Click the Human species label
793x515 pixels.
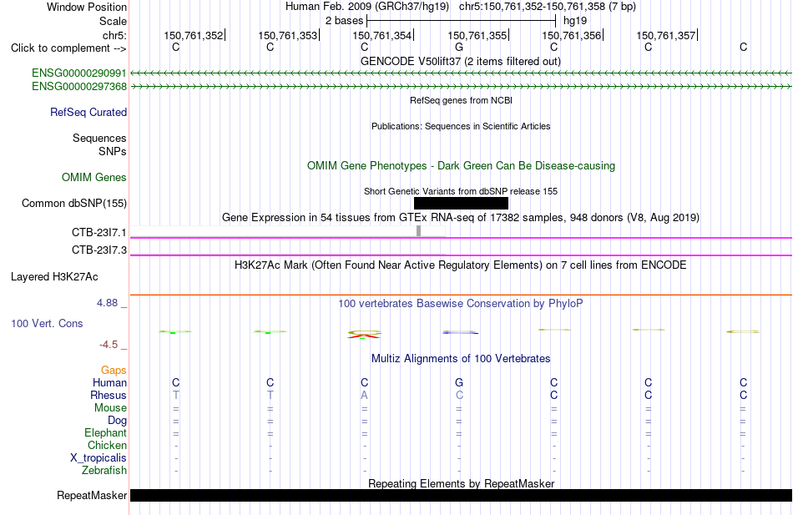(109, 383)
